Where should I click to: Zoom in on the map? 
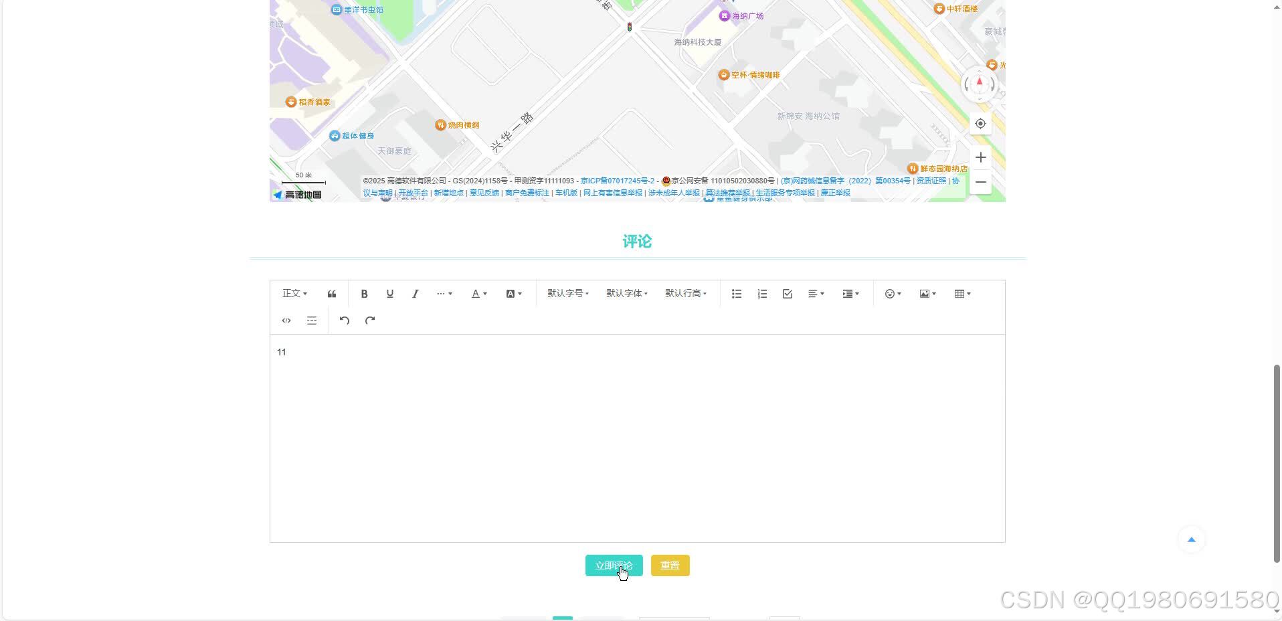click(980, 157)
